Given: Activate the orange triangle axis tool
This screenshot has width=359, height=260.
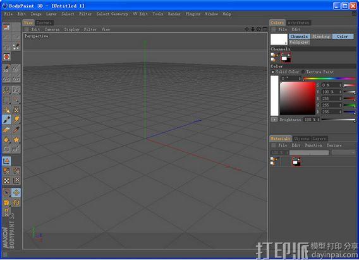Looking at the screenshot, I should click(6, 161).
